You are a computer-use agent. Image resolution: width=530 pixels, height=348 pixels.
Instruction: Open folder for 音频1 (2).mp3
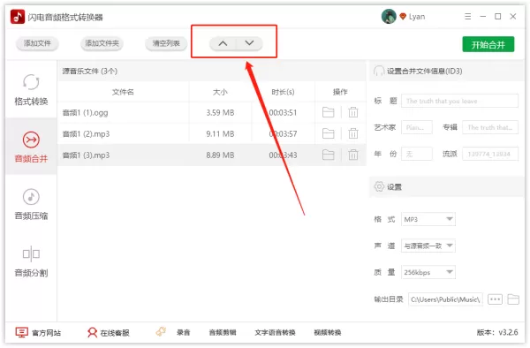pos(329,133)
